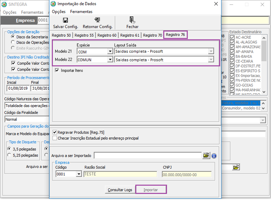Image resolution: width=271 pixels, height=200 pixels.
Task: Uncheck Regravar Produtos [Reg.75]
Action: click(x=55, y=132)
